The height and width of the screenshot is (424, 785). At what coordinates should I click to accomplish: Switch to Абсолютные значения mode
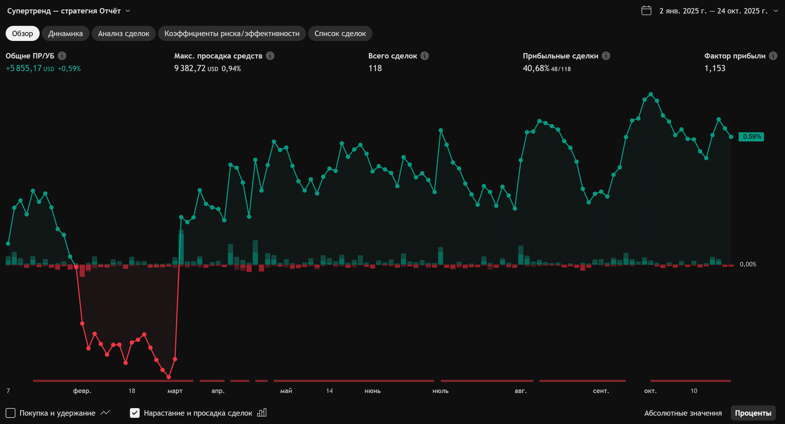pos(683,413)
